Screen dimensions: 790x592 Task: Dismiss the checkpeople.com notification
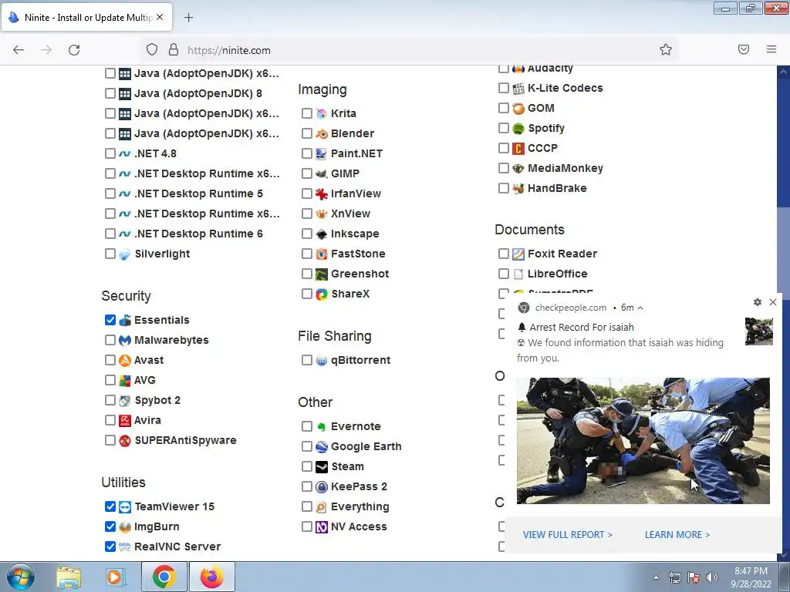click(773, 302)
